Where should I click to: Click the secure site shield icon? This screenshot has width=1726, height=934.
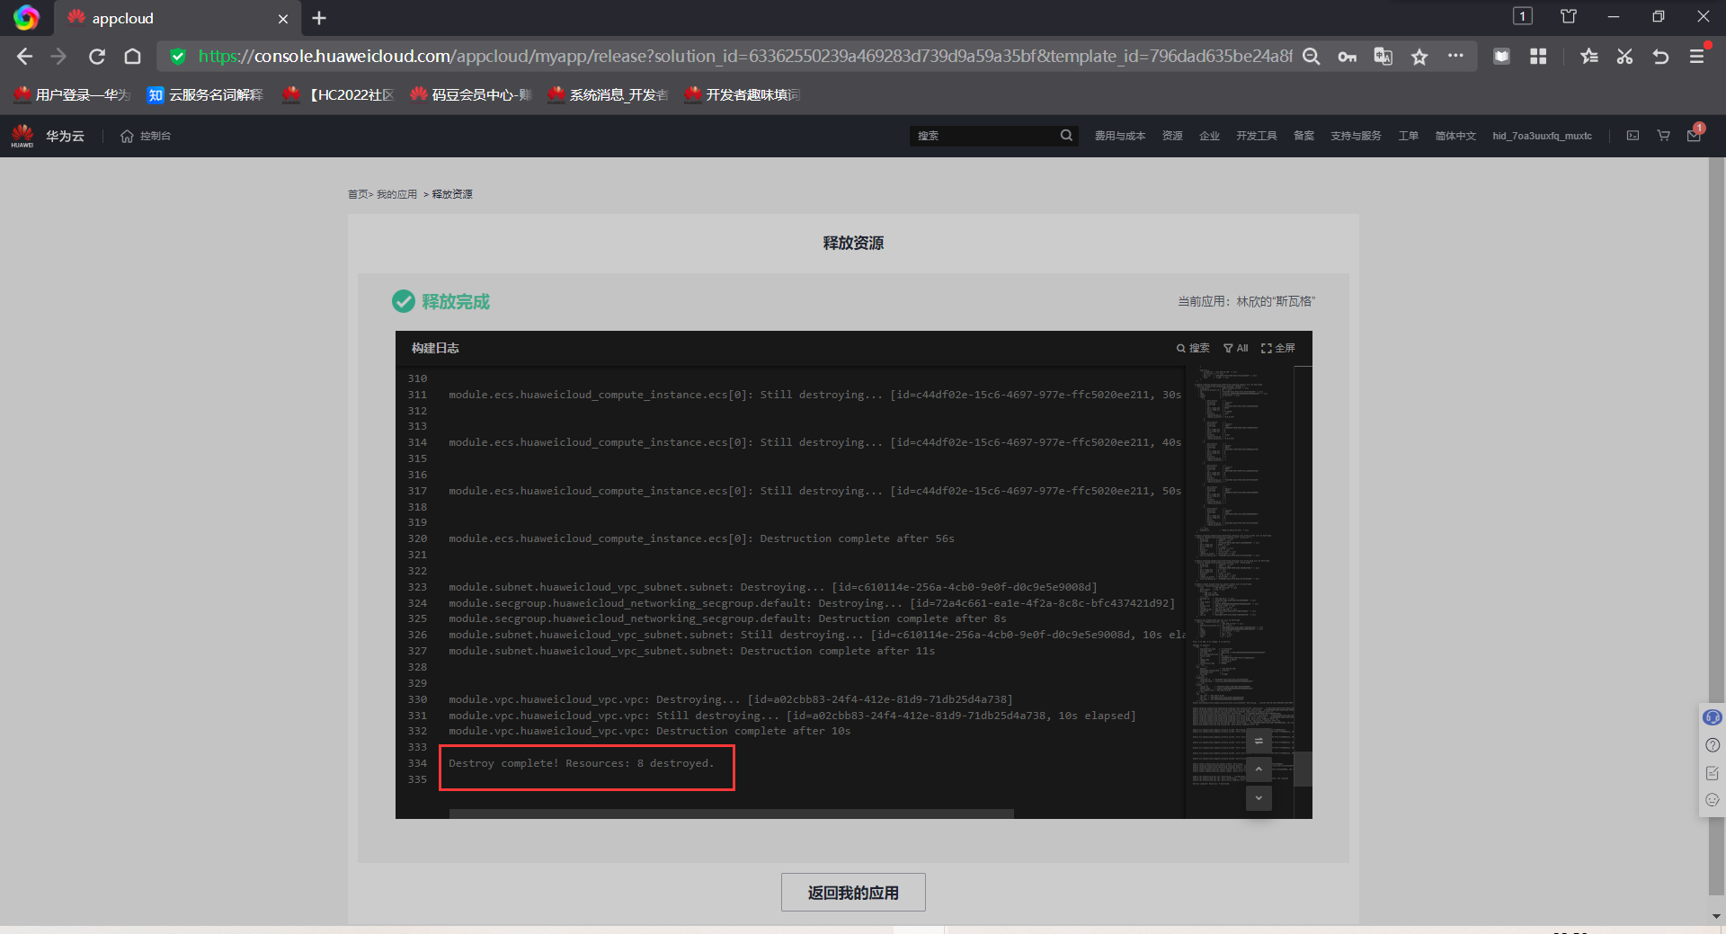[178, 57]
